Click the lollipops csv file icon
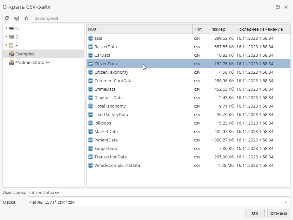The image size is (293, 220). tap(91, 123)
